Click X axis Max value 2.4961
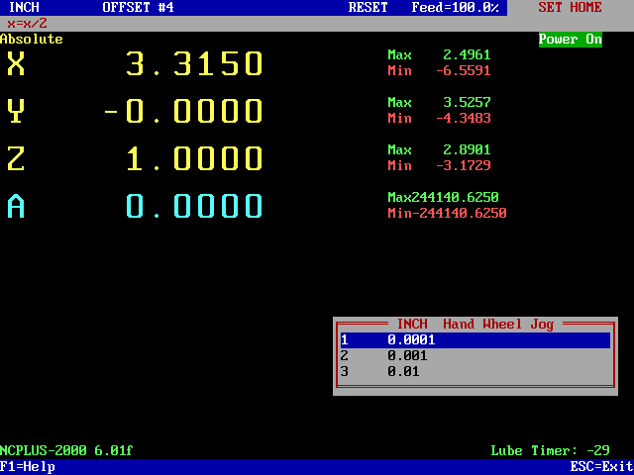This screenshot has height=475, width=634. (x=467, y=54)
